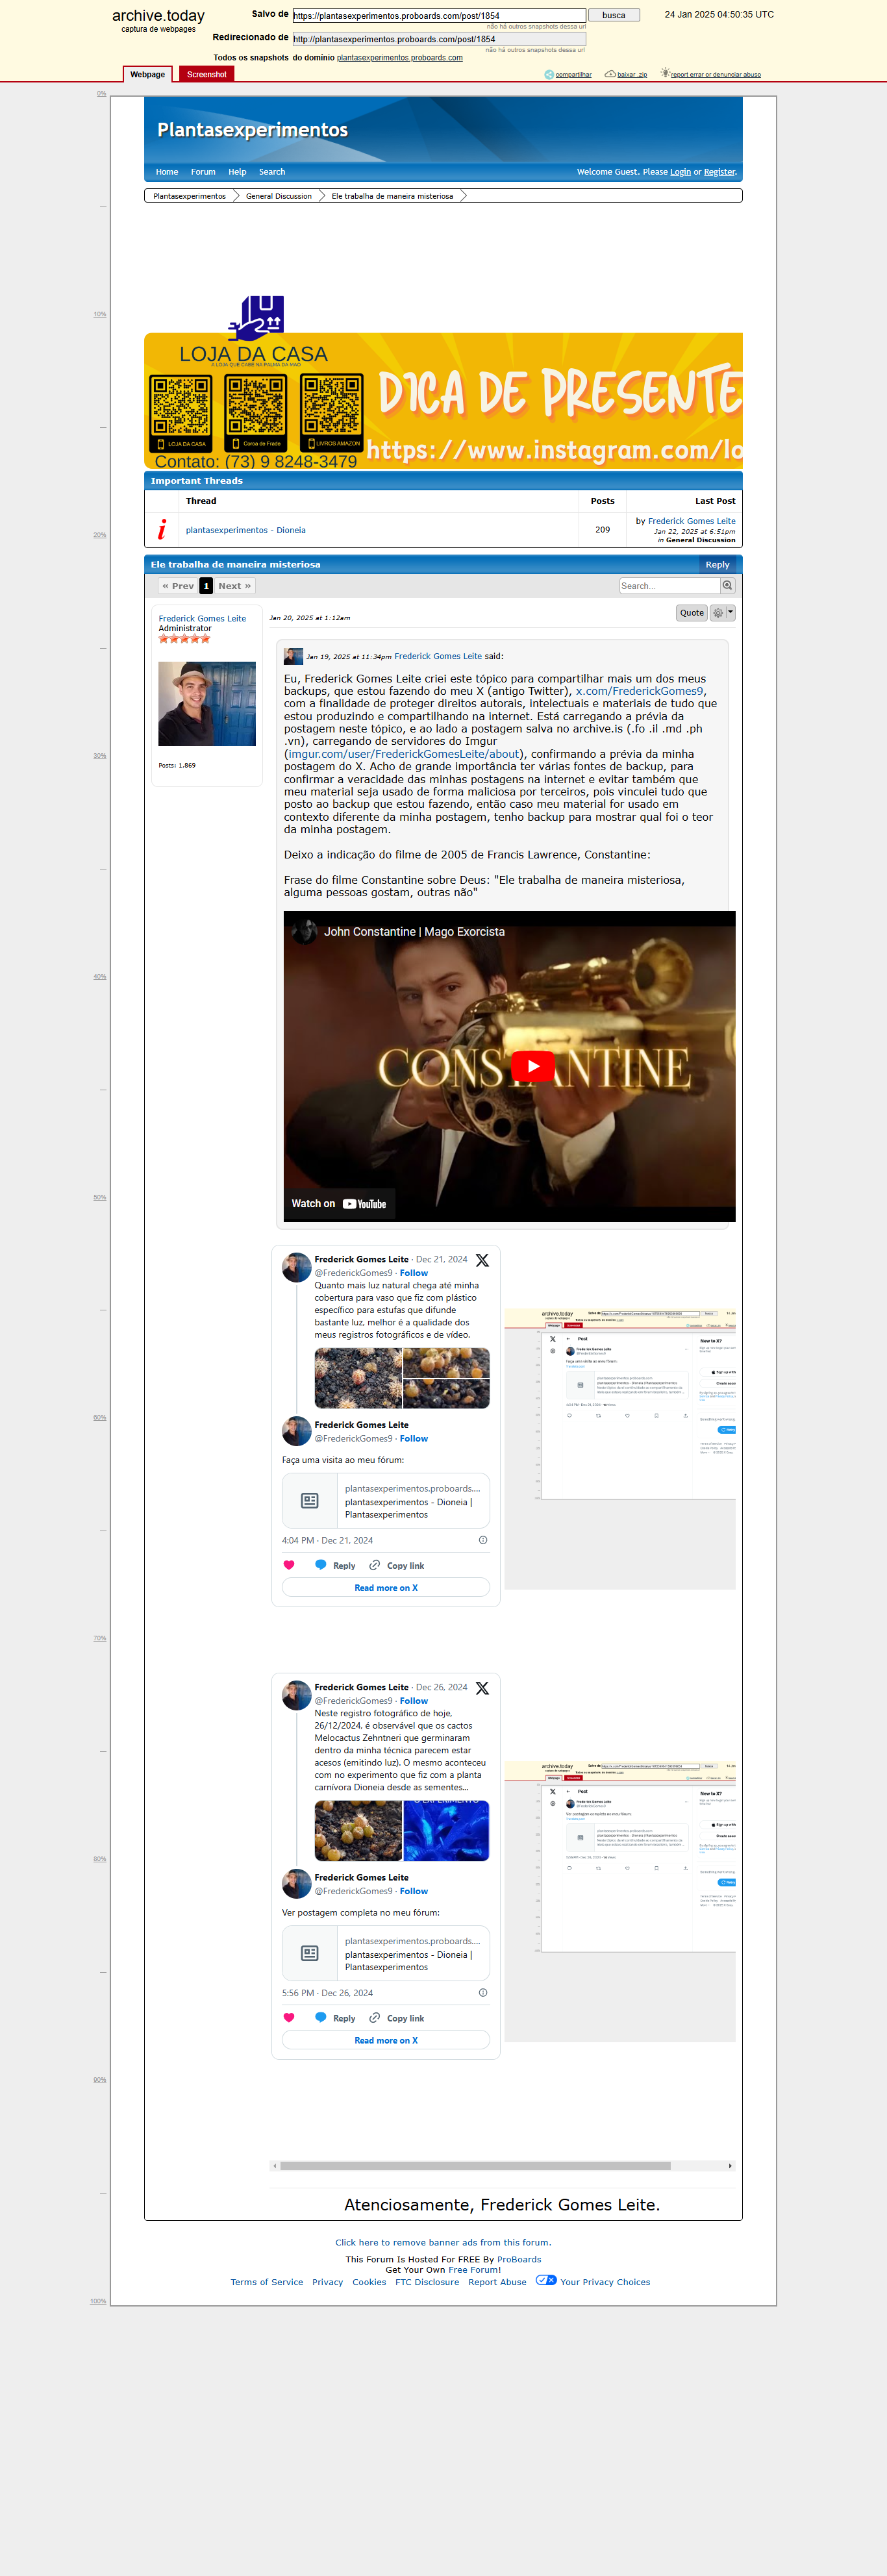This screenshot has width=887, height=2576.
Task: Click imgur.com/user/FrederickGomesLeite/about link
Action: 404,754
